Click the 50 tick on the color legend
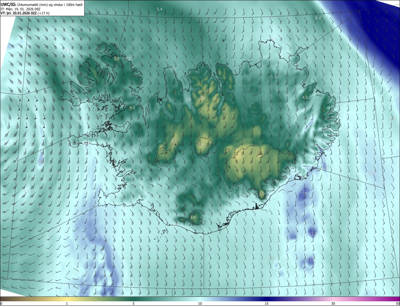This screenshot has width=400, height=306. pyautogui.click(x=397, y=303)
